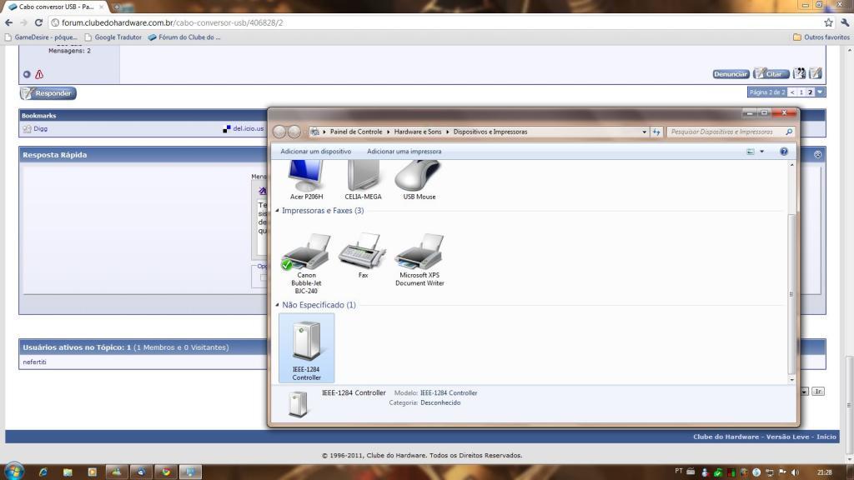
Task: Click volume speaker icon in tray
Action: (x=795, y=472)
